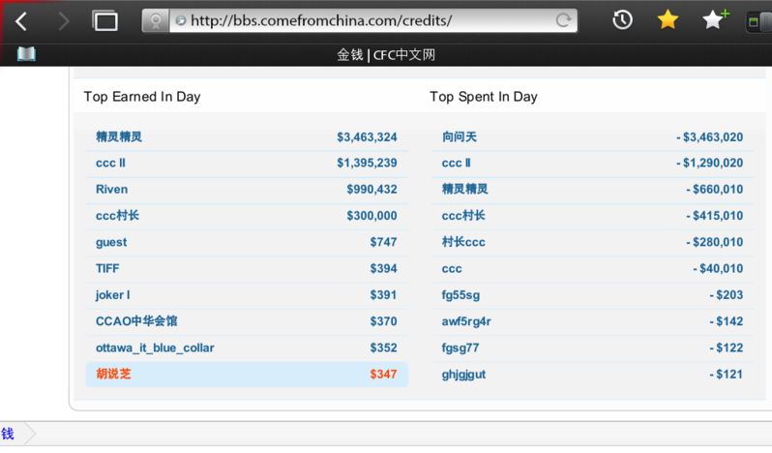Open the bookmarks star
Image resolution: width=772 pixels, height=453 pixels.
(x=668, y=20)
